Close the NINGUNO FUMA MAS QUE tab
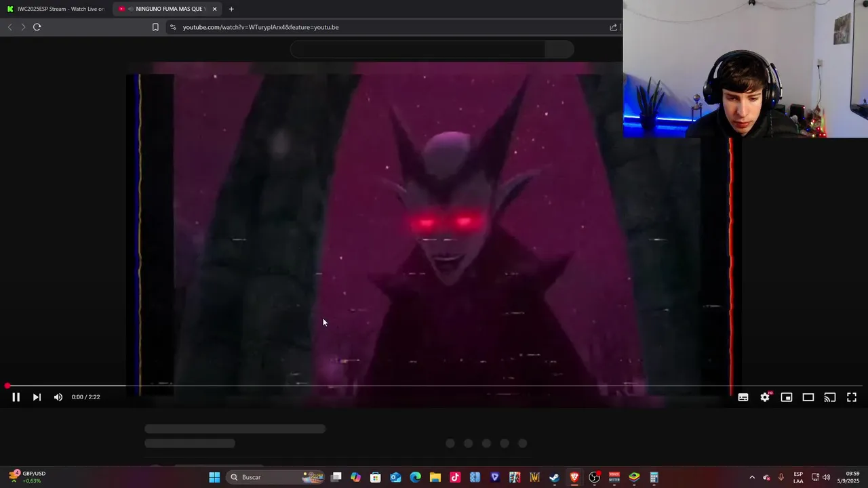Image resolution: width=868 pixels, height=488 pixels. click(x=215, y=9)
